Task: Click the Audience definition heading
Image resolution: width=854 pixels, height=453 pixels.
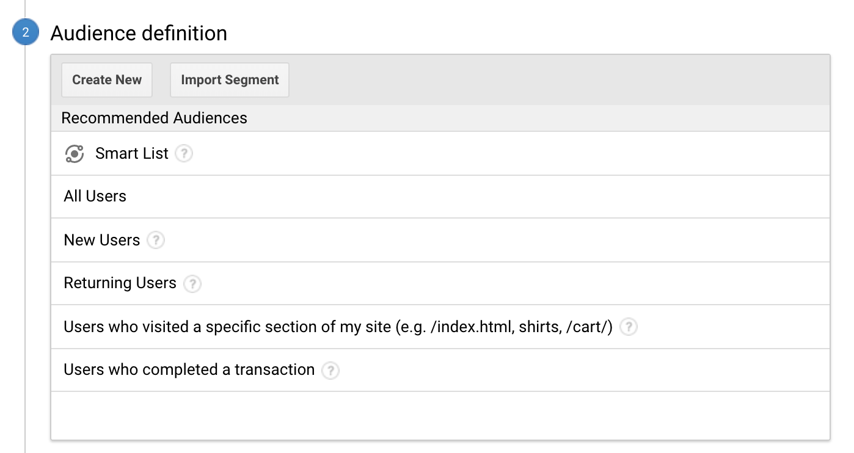Action: pos(139,33)
